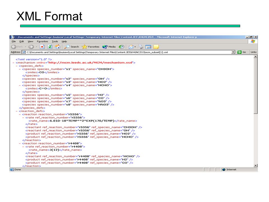
Task: Click the Edit toolbar icon beside Print
Action: (148, 47)
